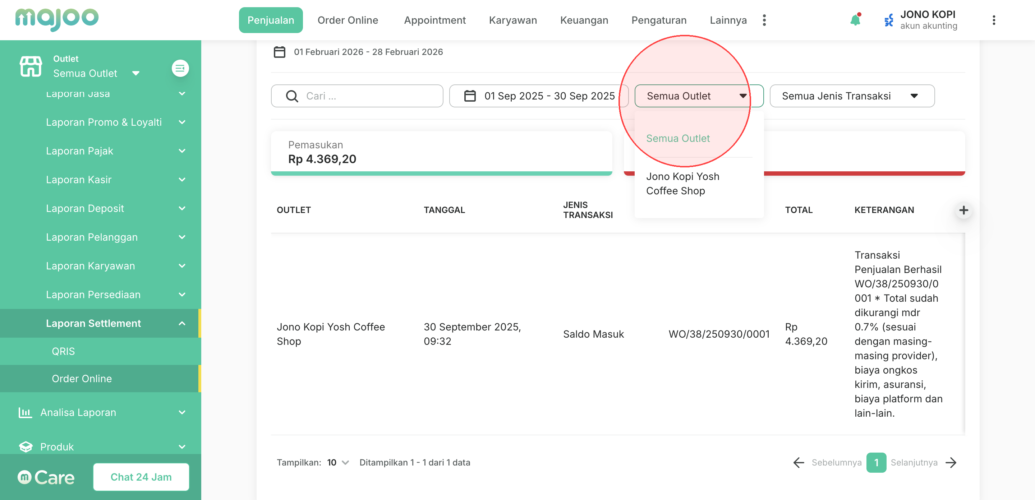Open three-dot menu next to Lainnya

click(764, 20)
